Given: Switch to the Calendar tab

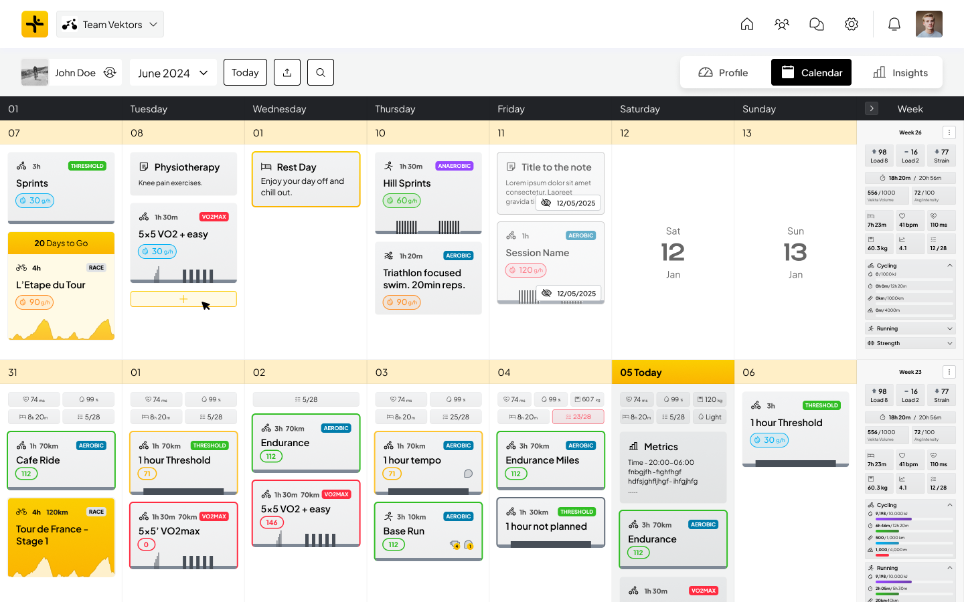Looking at the screenshot, I should pyautogui.click(x=811, y=72).
